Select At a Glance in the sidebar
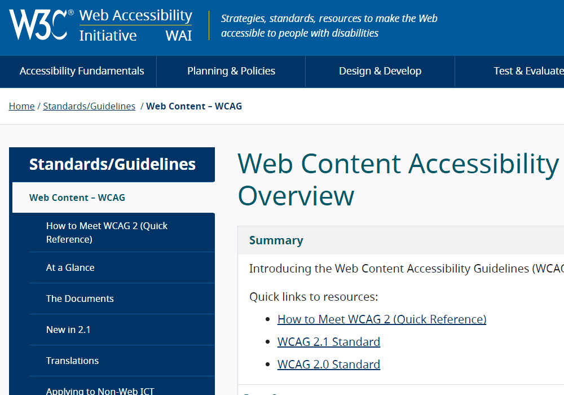The width and height of the screenshot is (564, 395). [70, 267]
